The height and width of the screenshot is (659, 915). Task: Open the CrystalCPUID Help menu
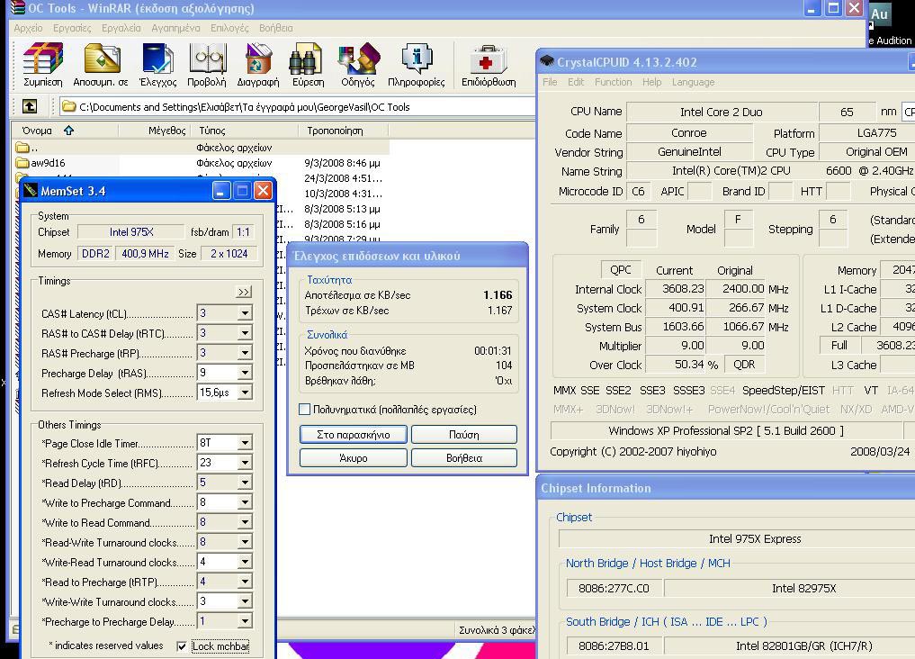(651, 82)
